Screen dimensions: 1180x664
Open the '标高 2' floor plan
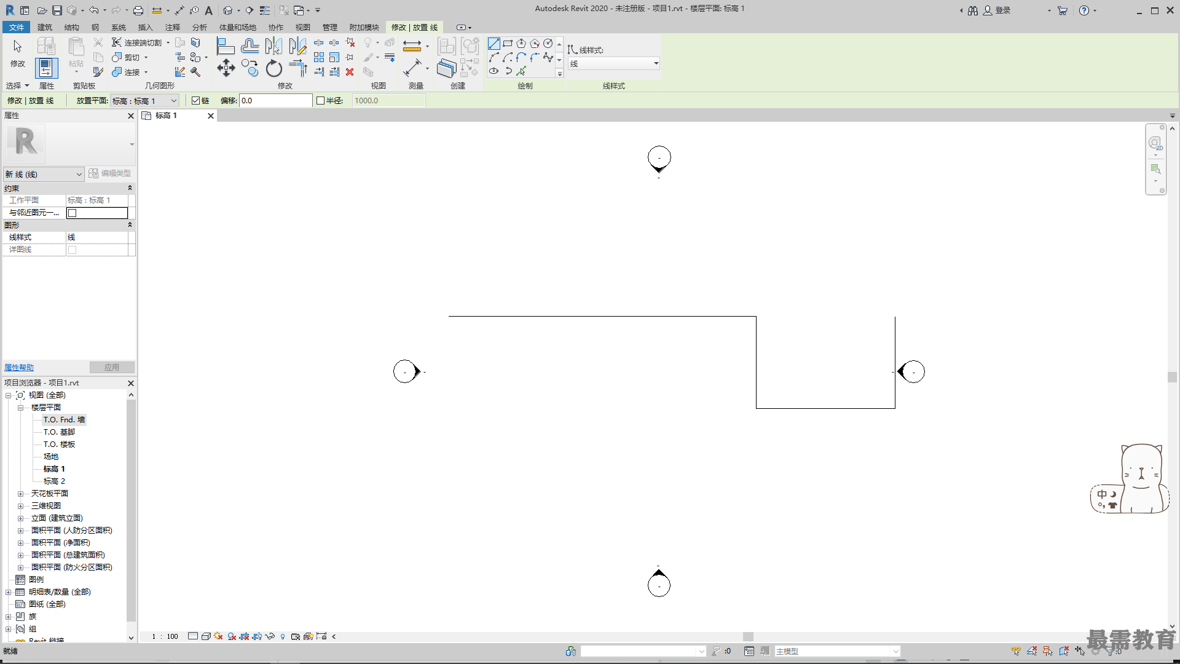54,481
